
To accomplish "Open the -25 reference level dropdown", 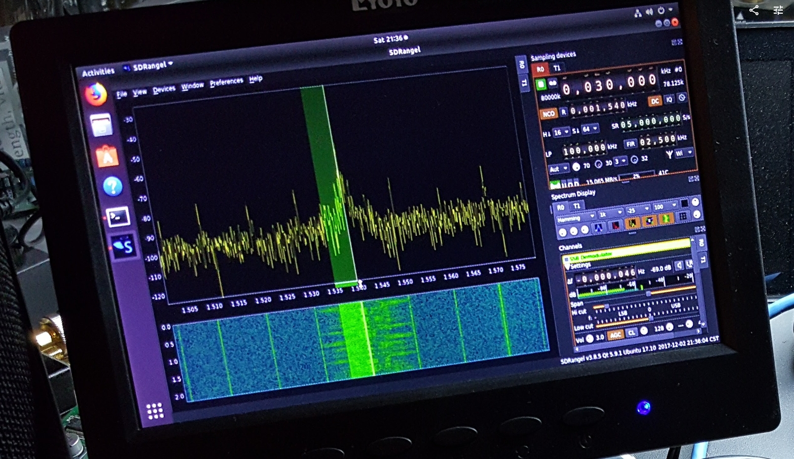I will (x=638, y=210).
